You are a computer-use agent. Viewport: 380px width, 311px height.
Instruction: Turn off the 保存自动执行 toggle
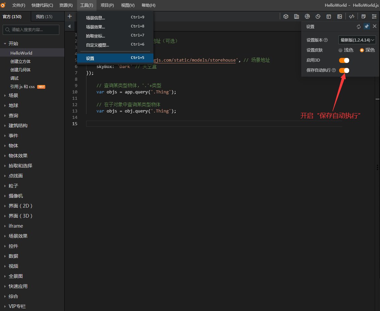(x=344, y=70)
